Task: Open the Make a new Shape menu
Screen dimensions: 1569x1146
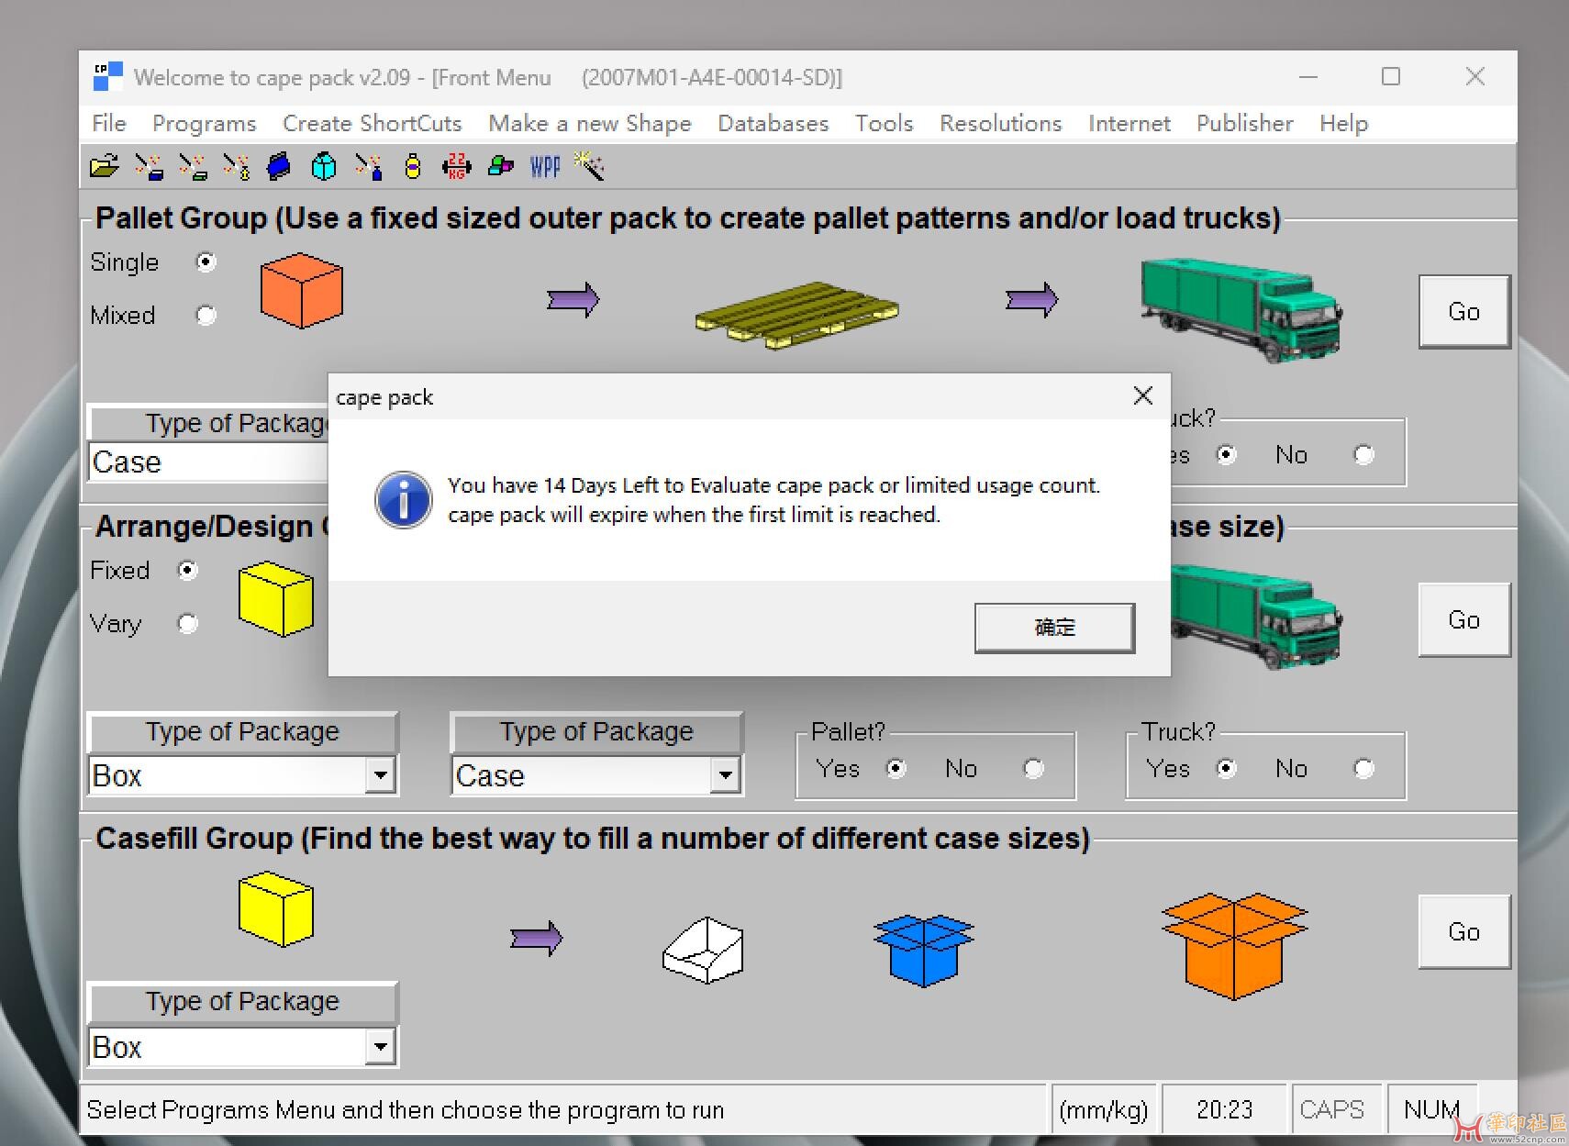Action: 590,123
